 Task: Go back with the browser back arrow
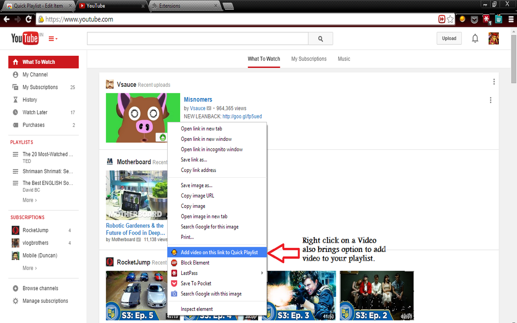pyautogui.click(x=6, y=19)
